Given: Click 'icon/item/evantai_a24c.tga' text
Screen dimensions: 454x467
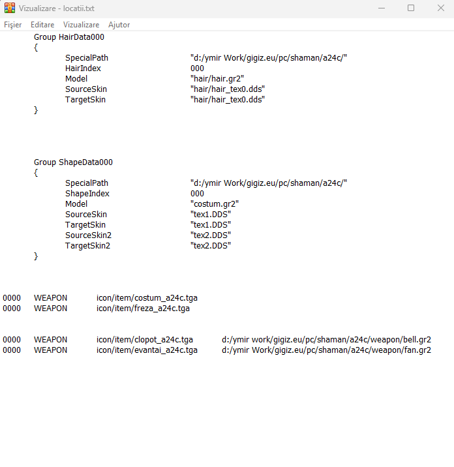Looking at the screenshot, I should point(147,350).
